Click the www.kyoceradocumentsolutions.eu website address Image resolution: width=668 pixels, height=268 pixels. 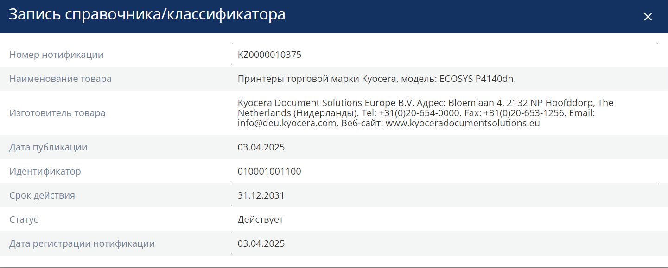coord(462,124)
